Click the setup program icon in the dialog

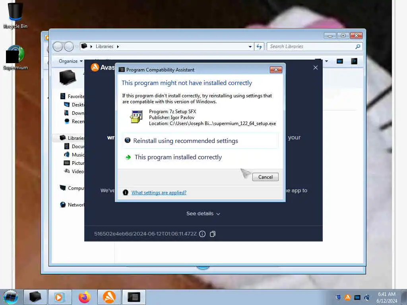pos(136,117)
